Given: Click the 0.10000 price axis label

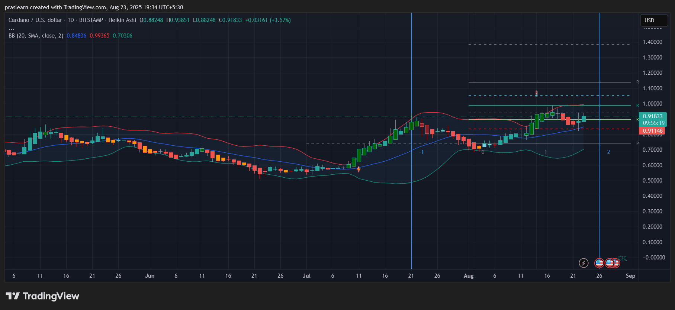Looking at the screenshot, I should click(652, 242).
